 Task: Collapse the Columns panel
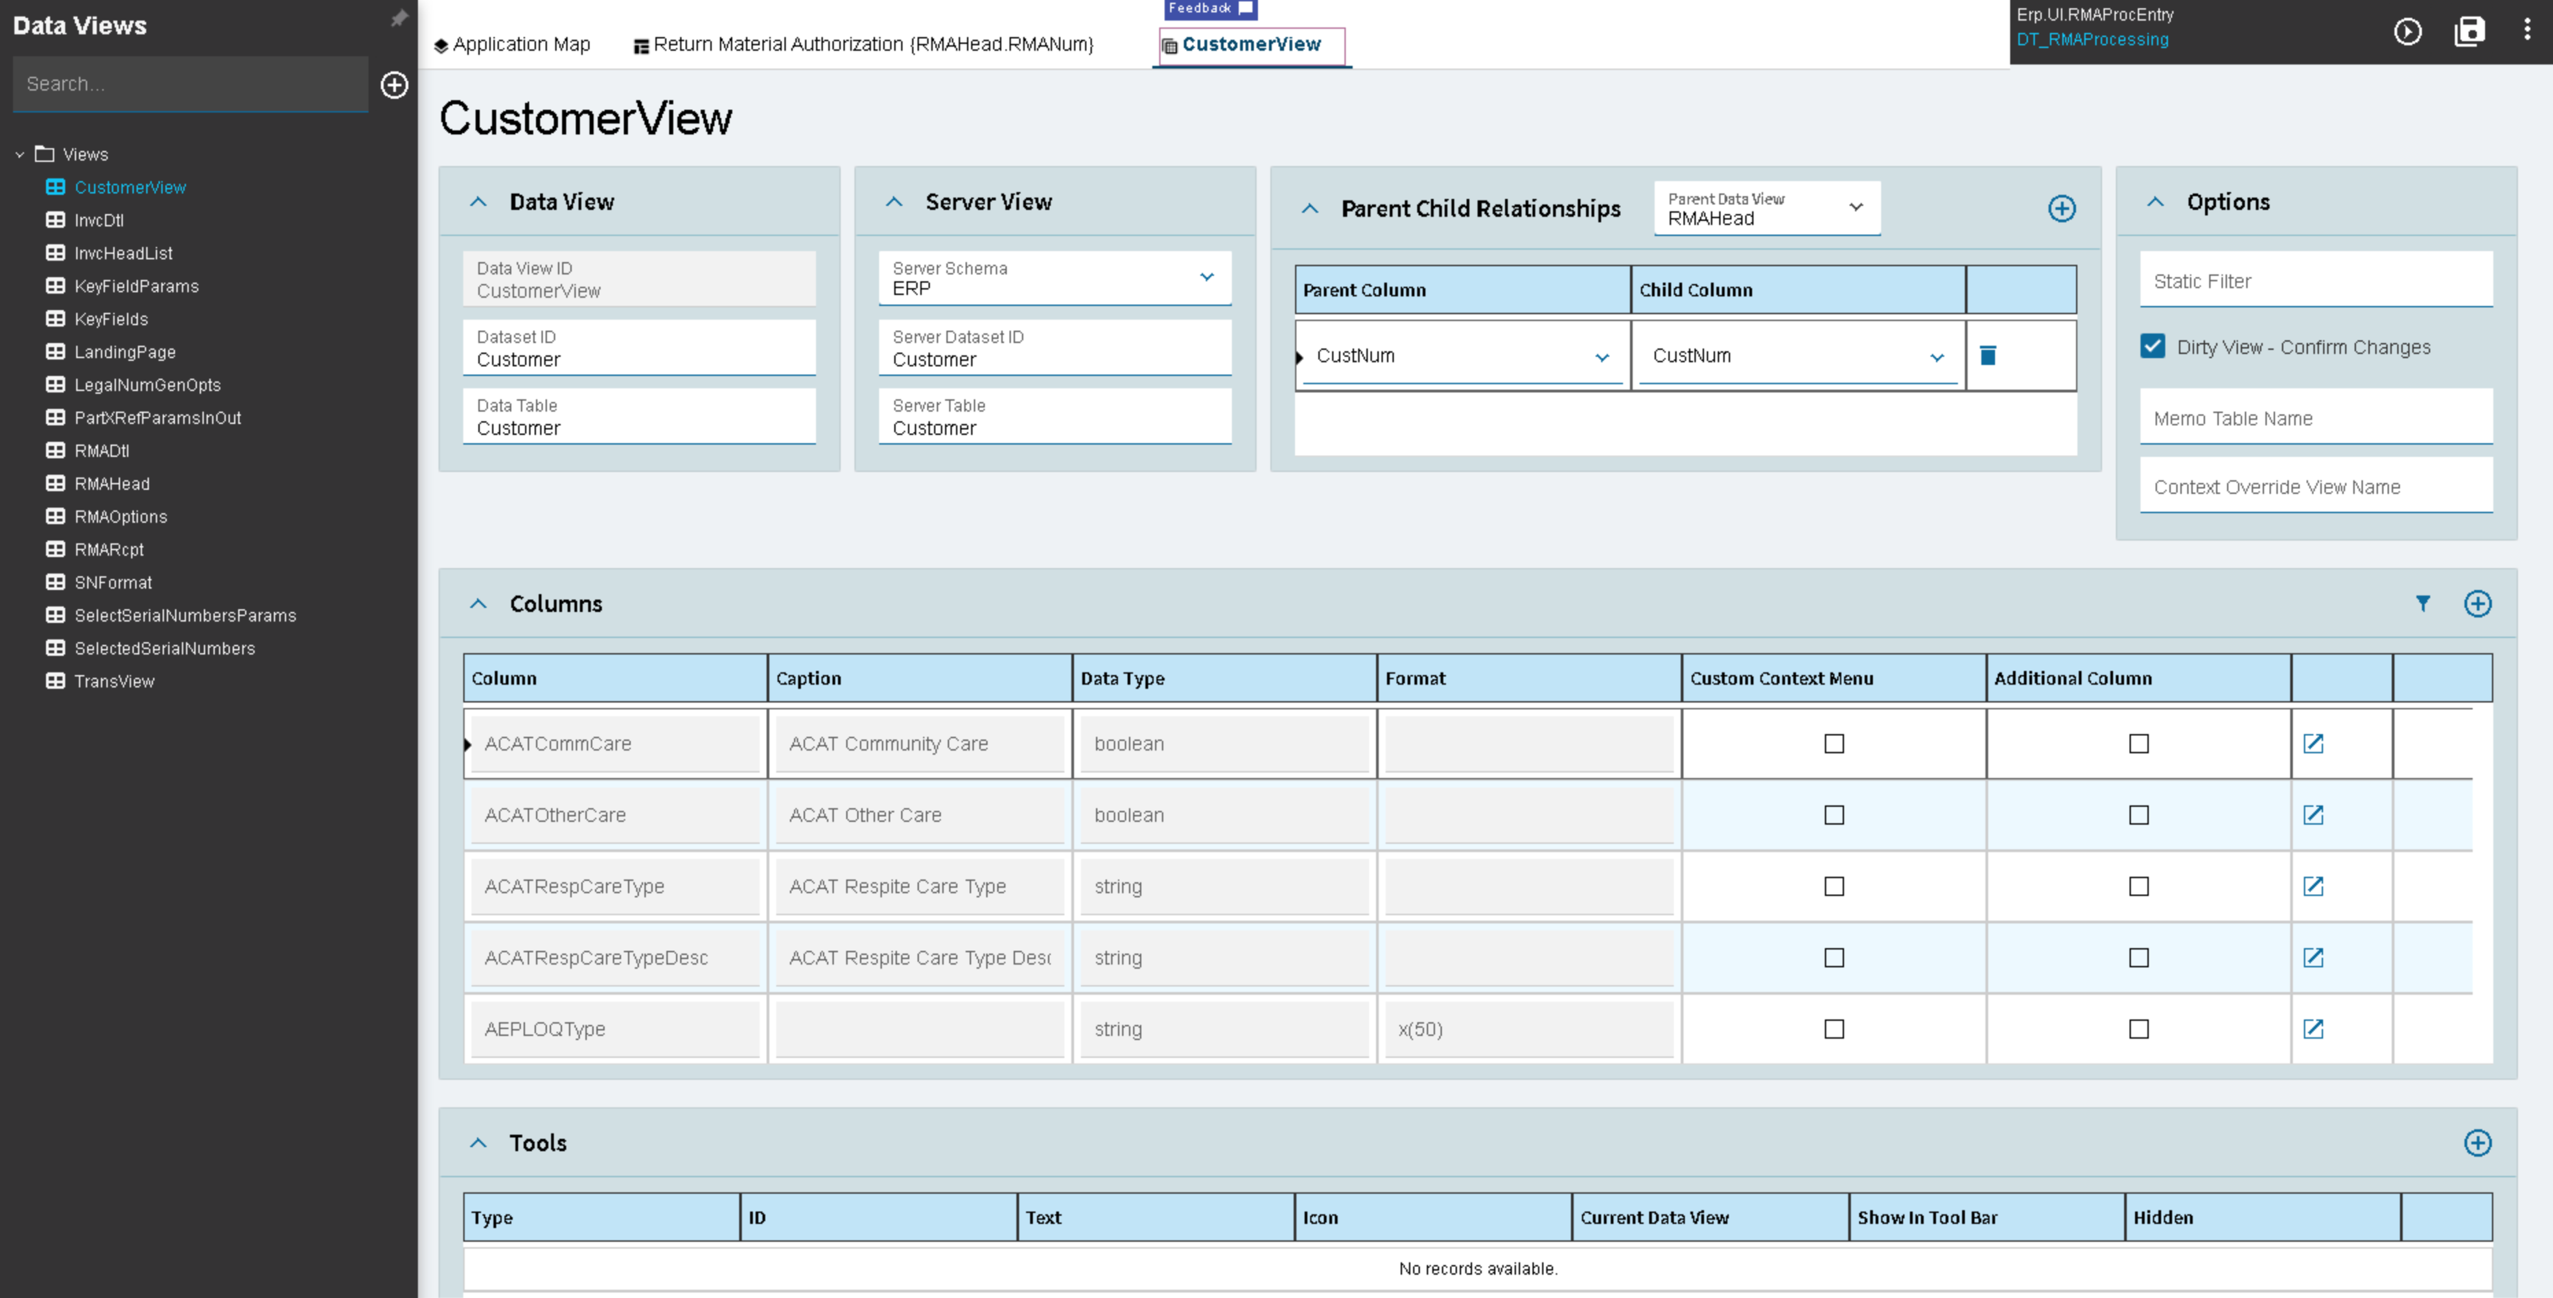(x=478, y=604)
